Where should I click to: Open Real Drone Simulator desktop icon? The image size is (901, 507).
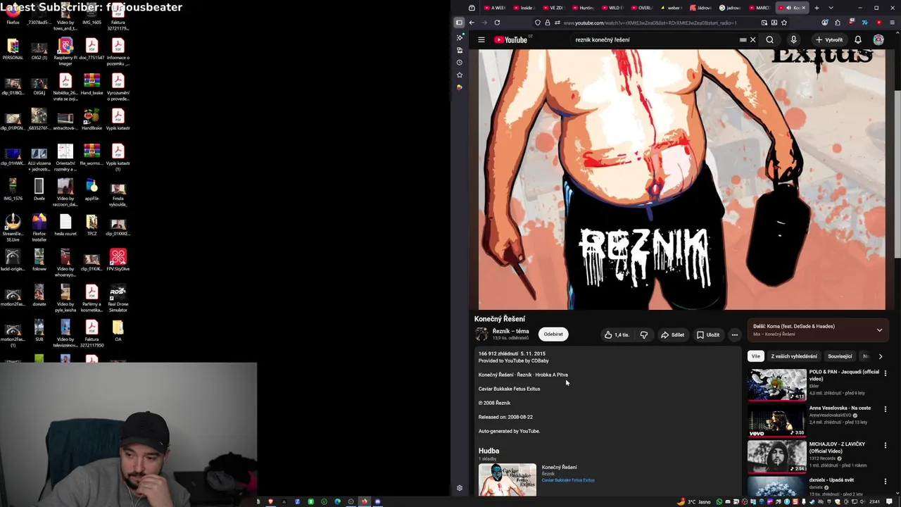point(118,298)
